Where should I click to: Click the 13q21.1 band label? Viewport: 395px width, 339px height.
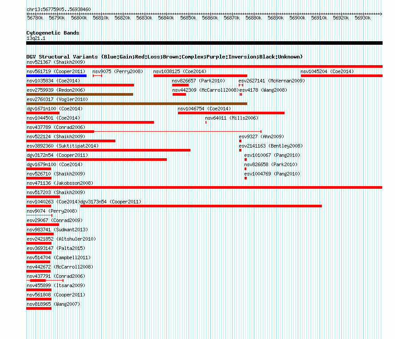pyautogui.click(x=36, y=38)
